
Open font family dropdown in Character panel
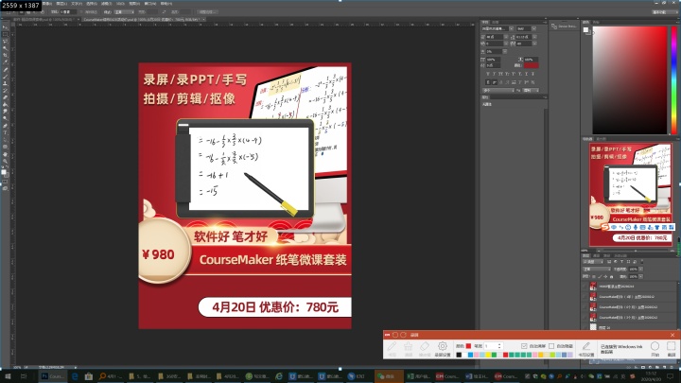[x=512, y=28]
